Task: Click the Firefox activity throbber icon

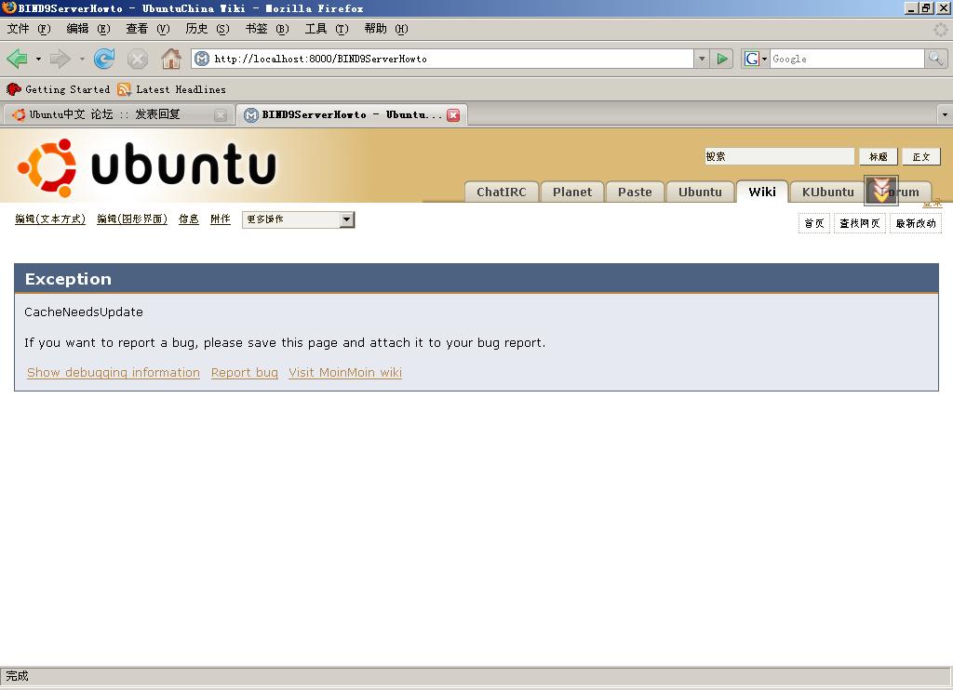Action: [x=940, y=29]
